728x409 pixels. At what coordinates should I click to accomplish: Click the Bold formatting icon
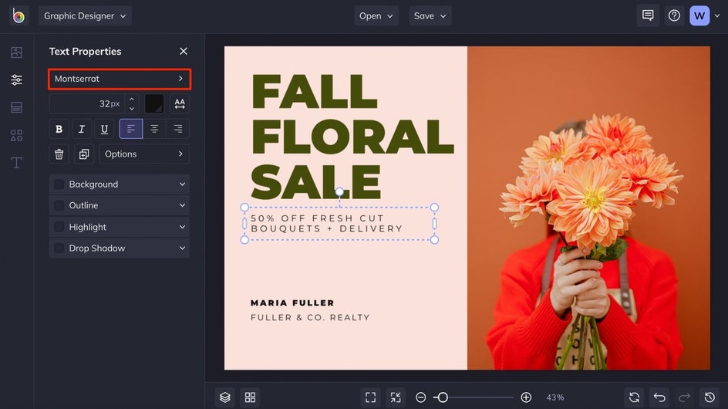click(59, 129)
